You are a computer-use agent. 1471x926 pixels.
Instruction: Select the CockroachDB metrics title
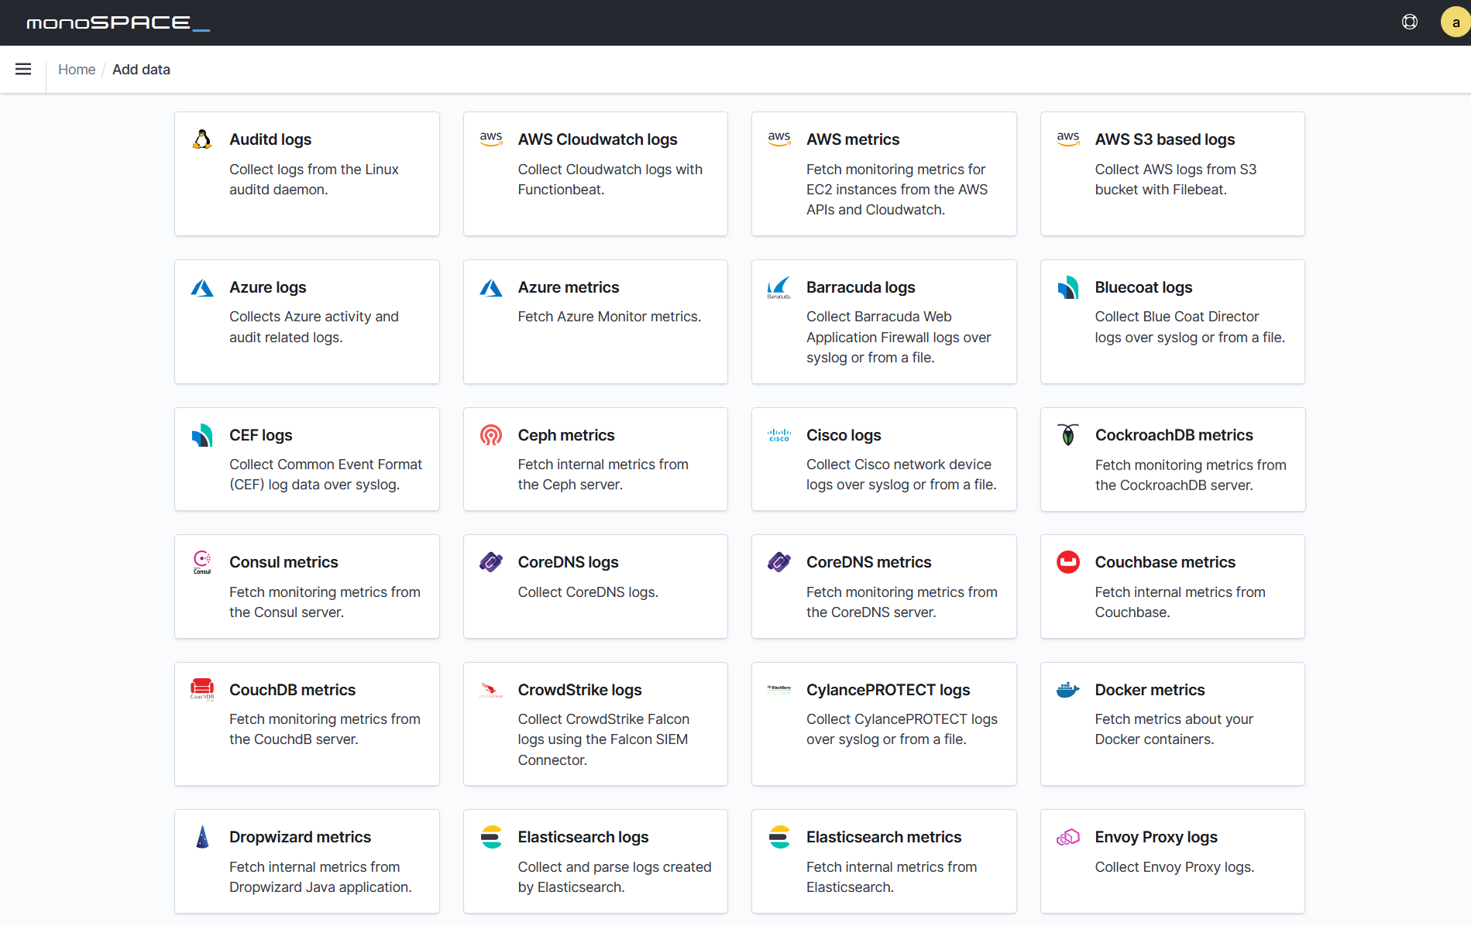1174,435
